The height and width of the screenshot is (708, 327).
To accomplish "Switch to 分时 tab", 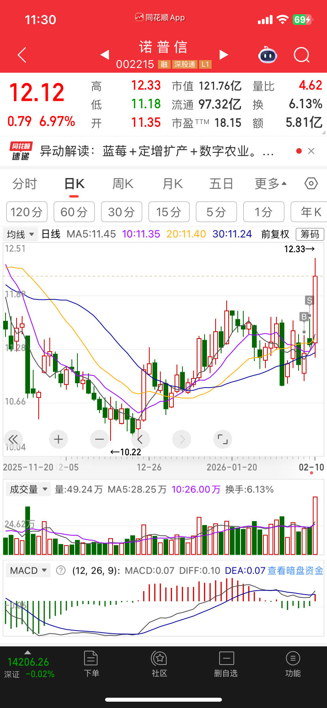I will [24, 184].
